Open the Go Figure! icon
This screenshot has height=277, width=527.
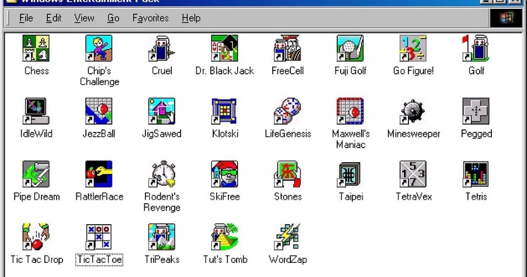coord(413,48)
